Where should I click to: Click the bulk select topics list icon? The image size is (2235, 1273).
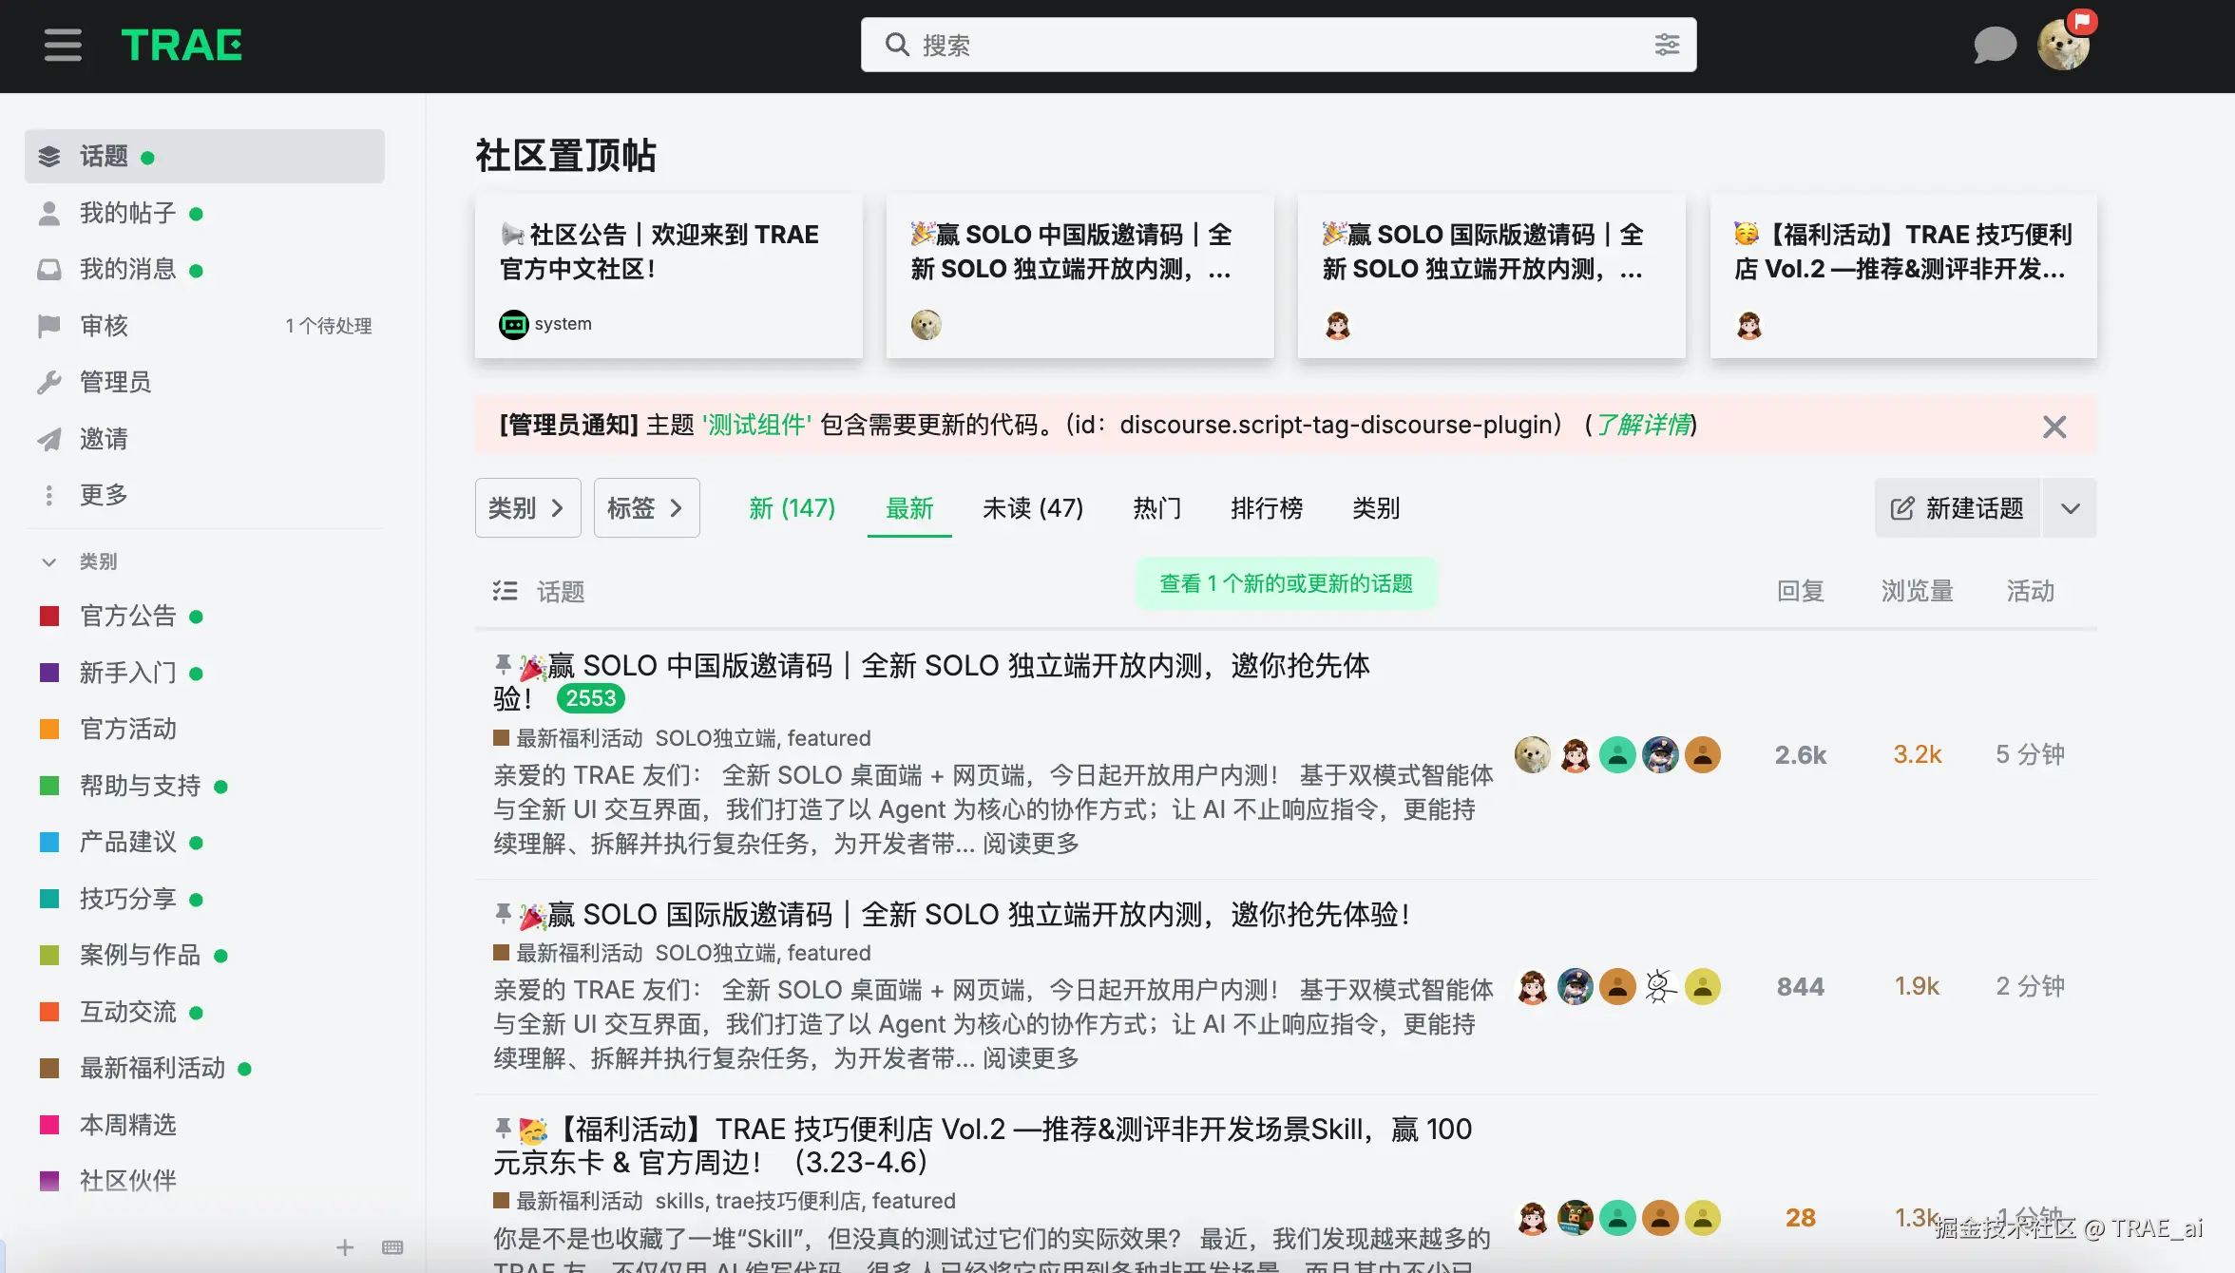click(505, 591)
